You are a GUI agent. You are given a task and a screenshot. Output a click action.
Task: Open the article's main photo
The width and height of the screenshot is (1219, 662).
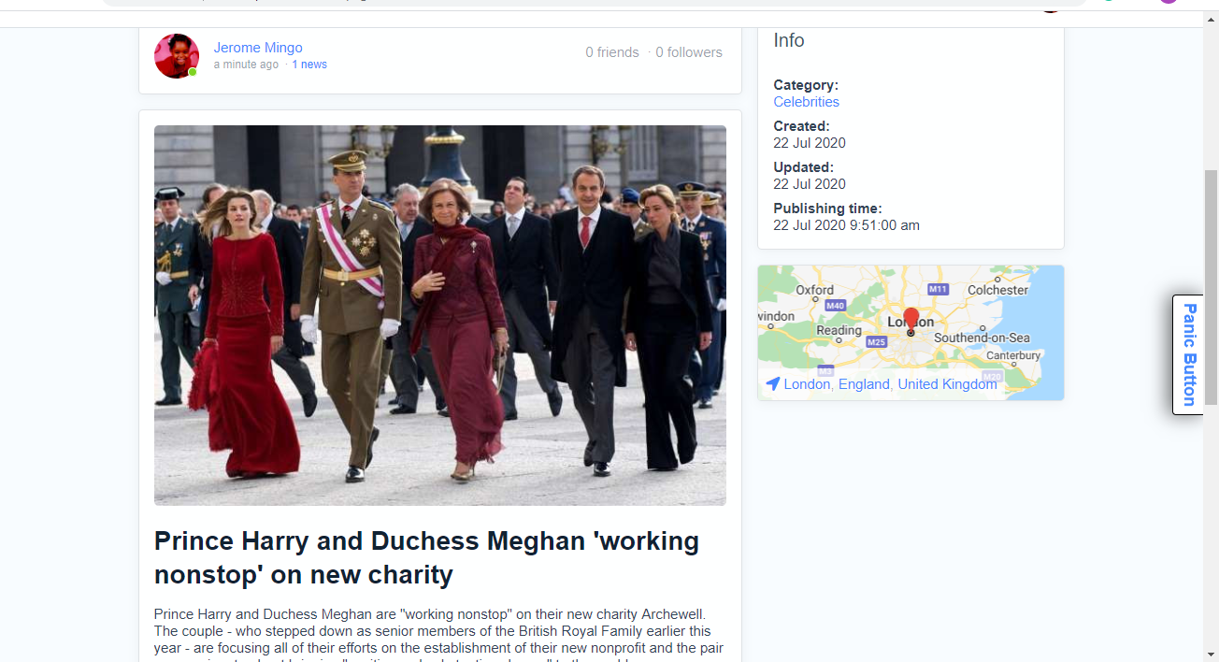pyautogui.click(x=440, y=315)
